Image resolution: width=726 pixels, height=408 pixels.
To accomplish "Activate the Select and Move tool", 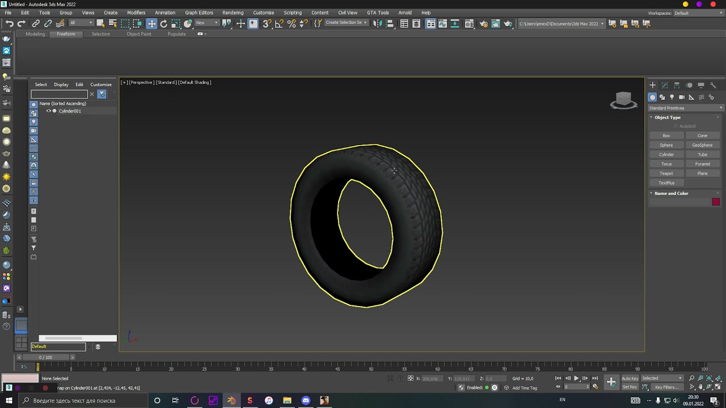I will [151, 23].
